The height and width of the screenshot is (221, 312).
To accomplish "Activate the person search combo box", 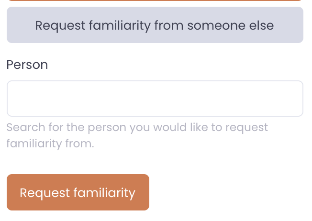I will point(155,99).
